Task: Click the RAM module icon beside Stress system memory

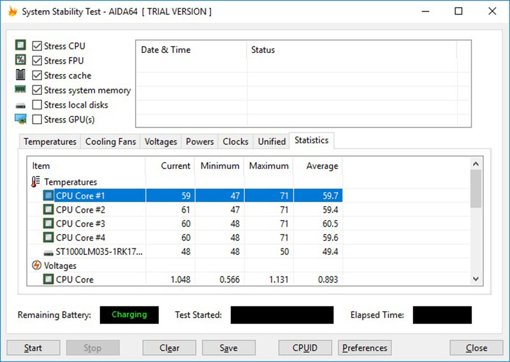Action: pyautogui.click(x=20, y=89)
